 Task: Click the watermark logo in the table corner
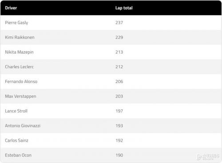pos(208,157)
